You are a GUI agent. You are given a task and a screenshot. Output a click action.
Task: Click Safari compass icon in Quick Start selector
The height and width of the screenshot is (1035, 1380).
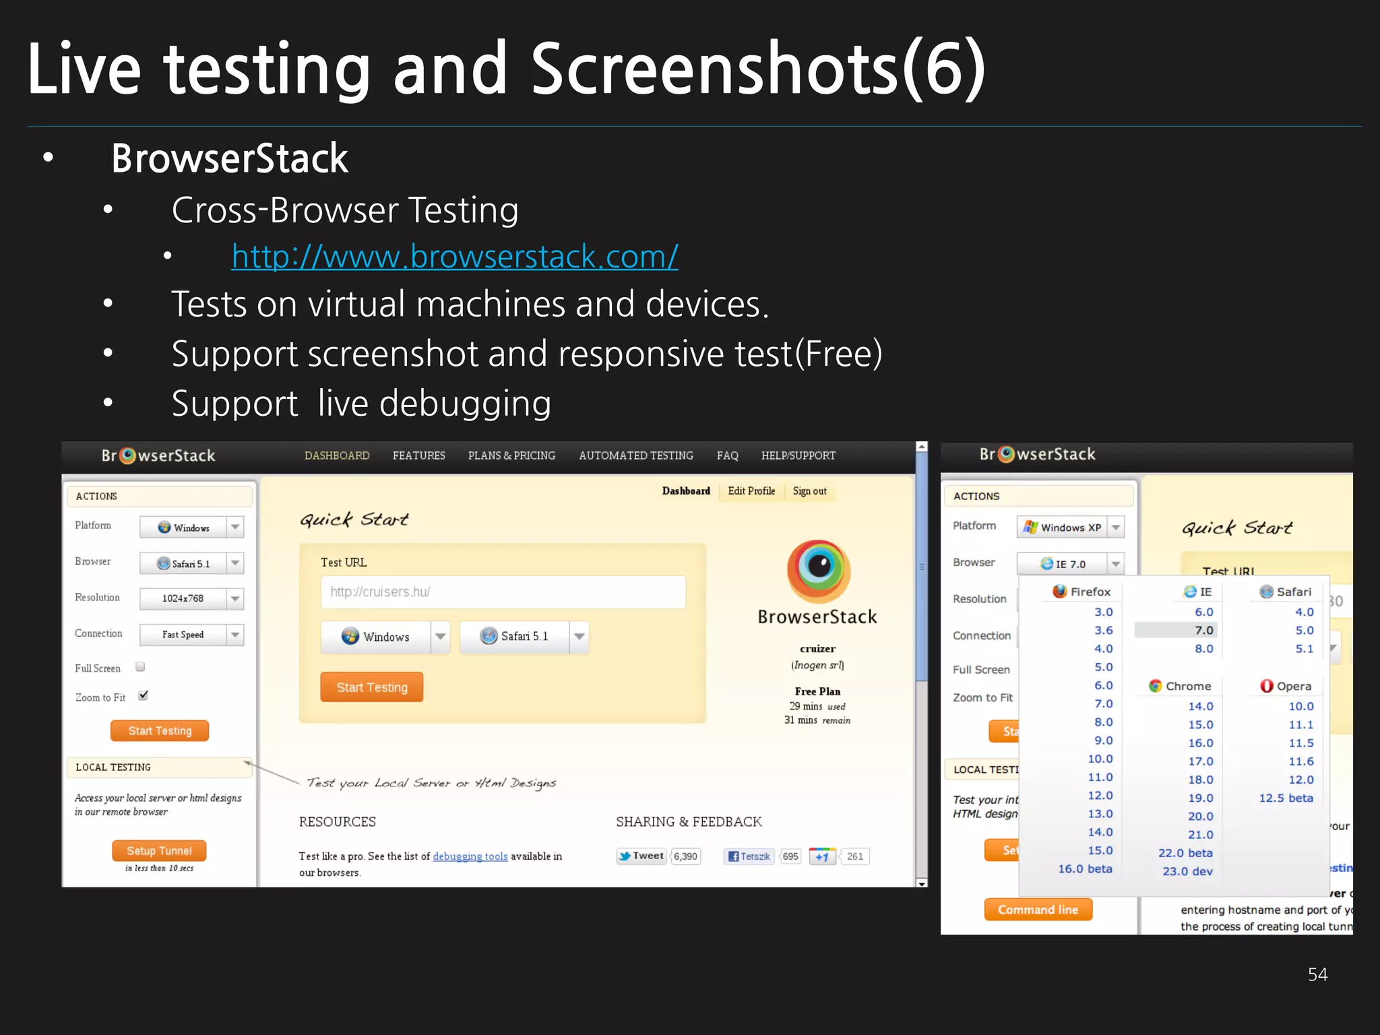[x=489, y=636]
